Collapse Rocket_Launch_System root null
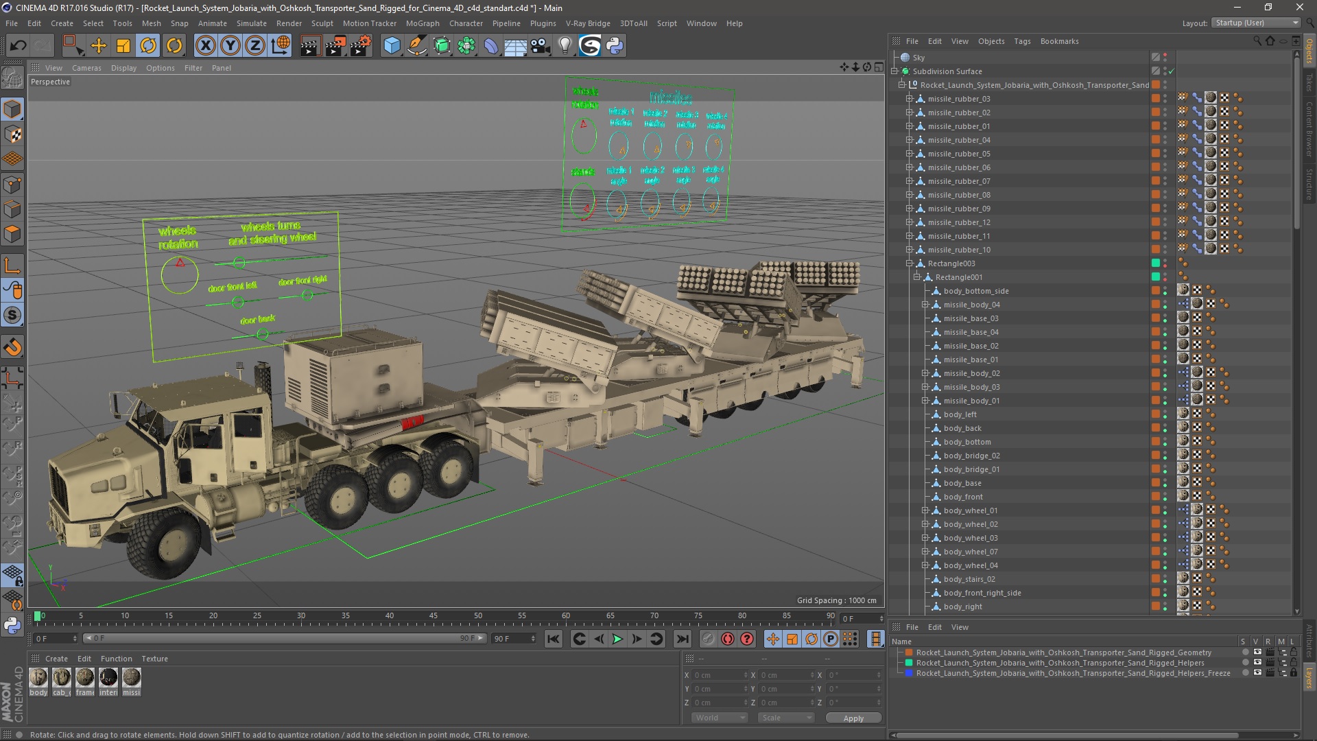The width and height of the screenshot is (1317, 741). point(902,85)
